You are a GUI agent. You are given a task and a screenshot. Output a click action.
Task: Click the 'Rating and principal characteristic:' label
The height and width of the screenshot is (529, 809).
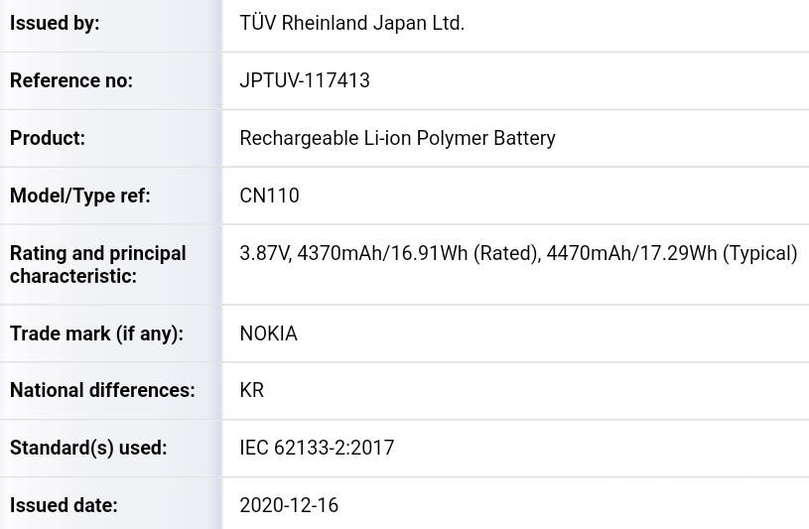pyautogui.click(x=98, y=265)
